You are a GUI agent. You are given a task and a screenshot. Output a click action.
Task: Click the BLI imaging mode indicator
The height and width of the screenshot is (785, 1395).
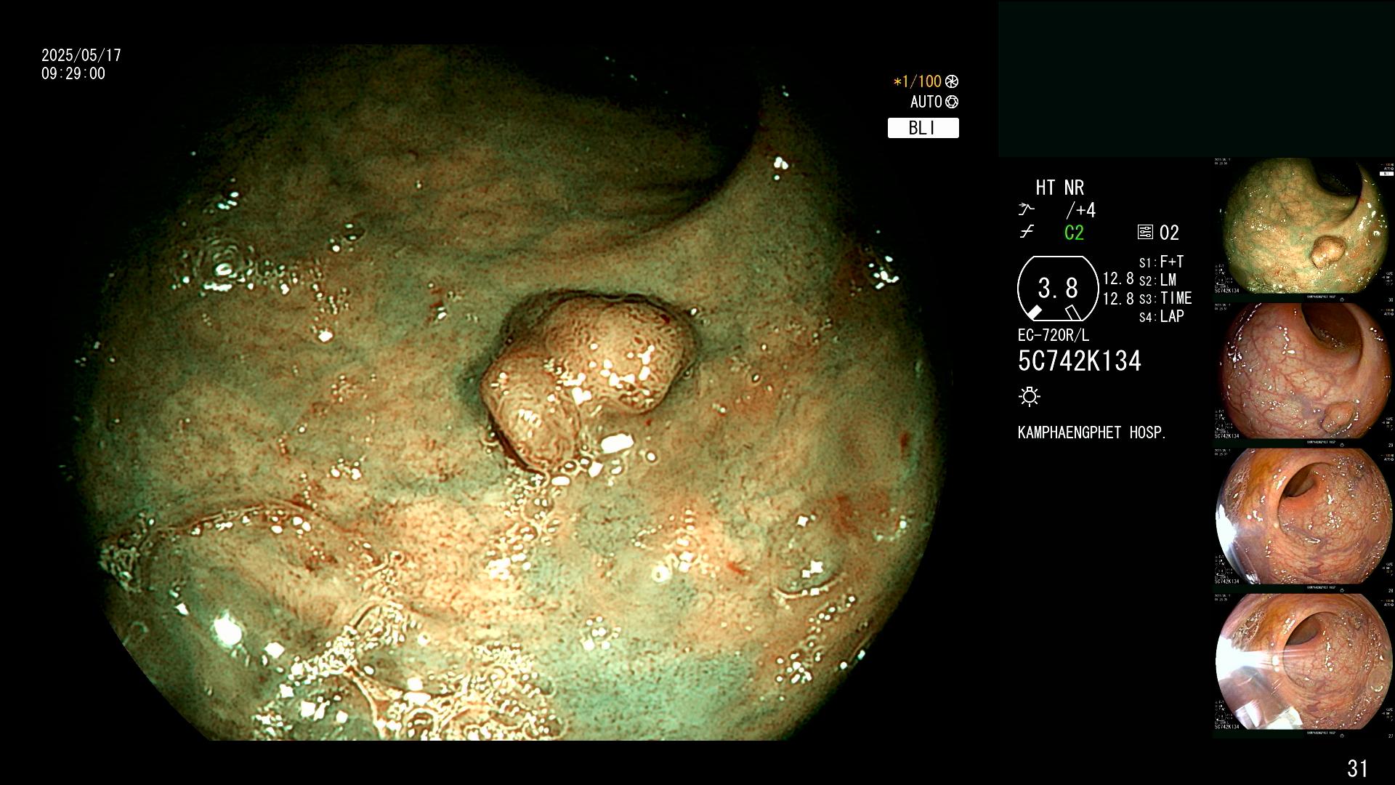923,128
